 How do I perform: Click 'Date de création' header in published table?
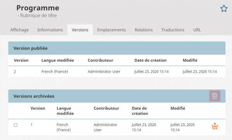(x=150, y=60)
